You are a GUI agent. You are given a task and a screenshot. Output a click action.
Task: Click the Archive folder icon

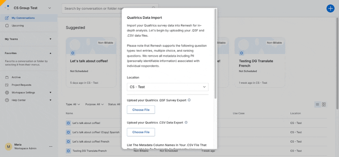coord(7,77)
